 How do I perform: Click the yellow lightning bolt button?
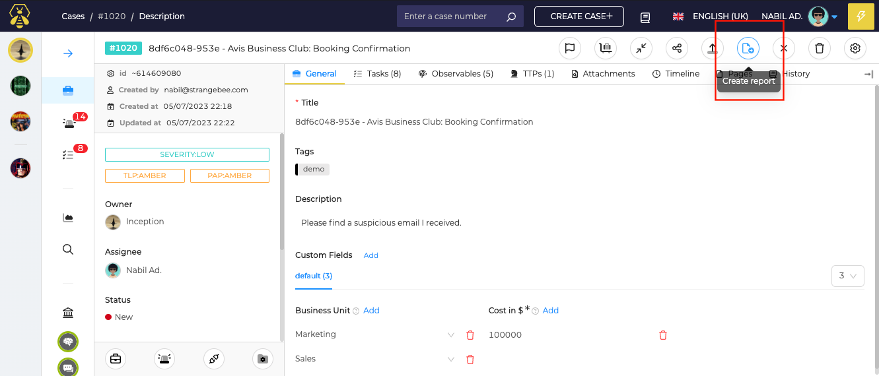(861, 16)
